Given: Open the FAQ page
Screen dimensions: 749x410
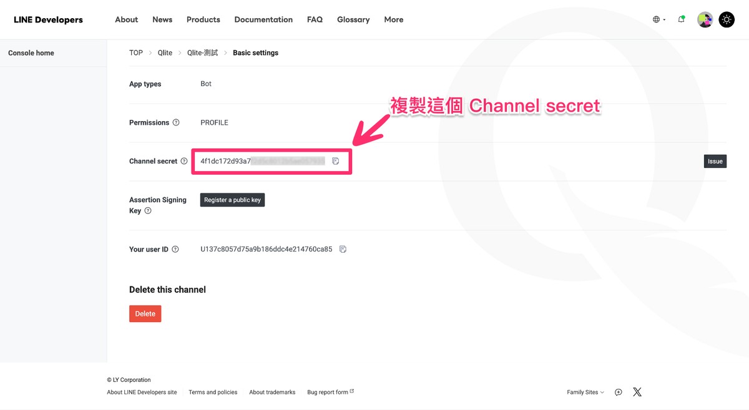Looking at the screenshot, I should 315,19.
